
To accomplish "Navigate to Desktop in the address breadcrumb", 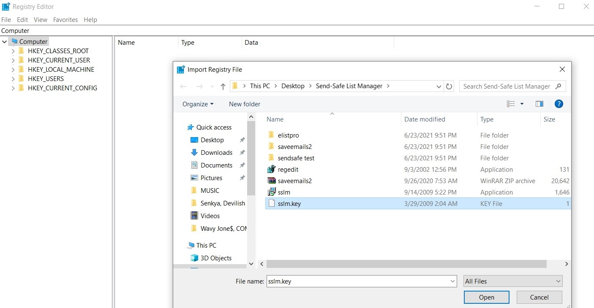I will click(293, 86).
